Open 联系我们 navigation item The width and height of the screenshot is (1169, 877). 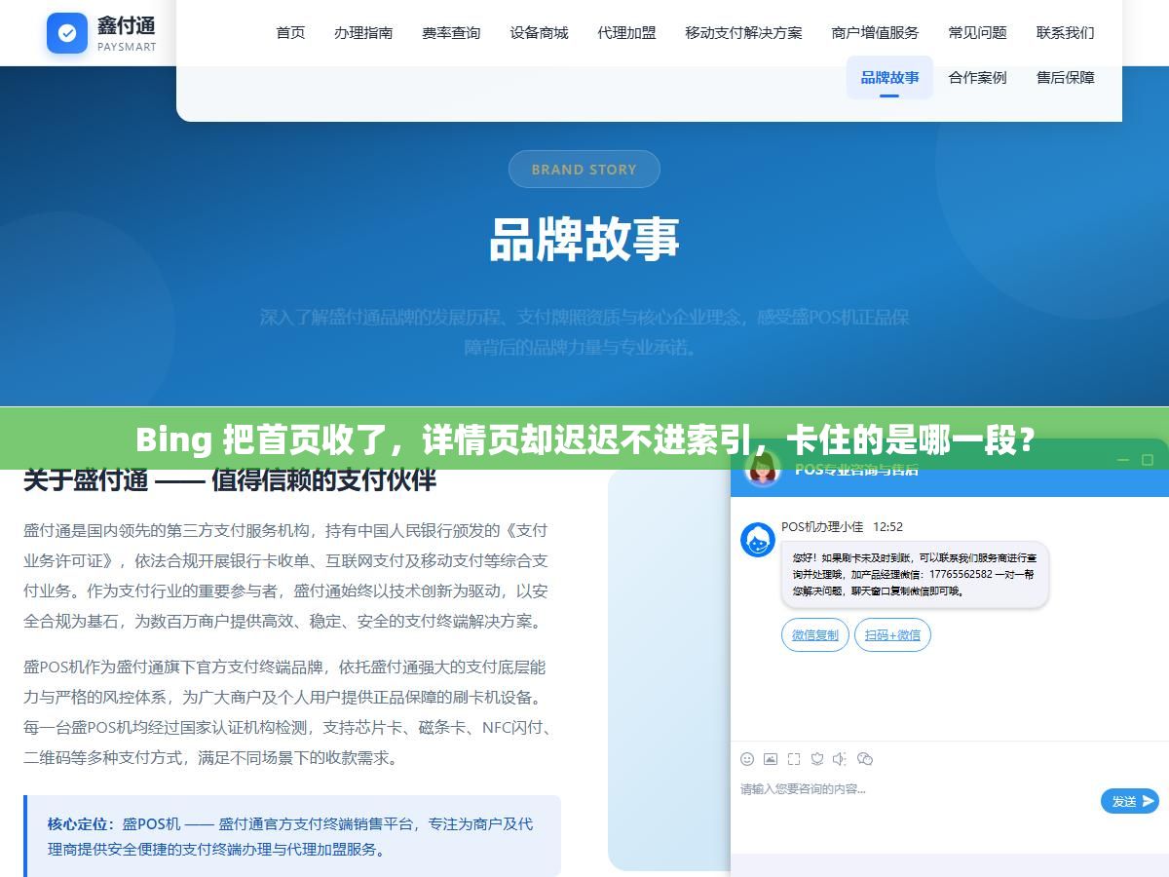pos(1065,32)
